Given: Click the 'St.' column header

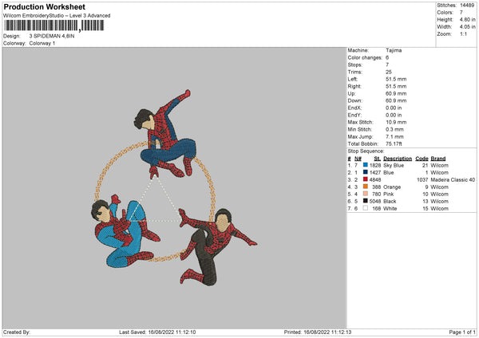Looking at the screenshot, I should pyautogui.click(x=378, y=159).
